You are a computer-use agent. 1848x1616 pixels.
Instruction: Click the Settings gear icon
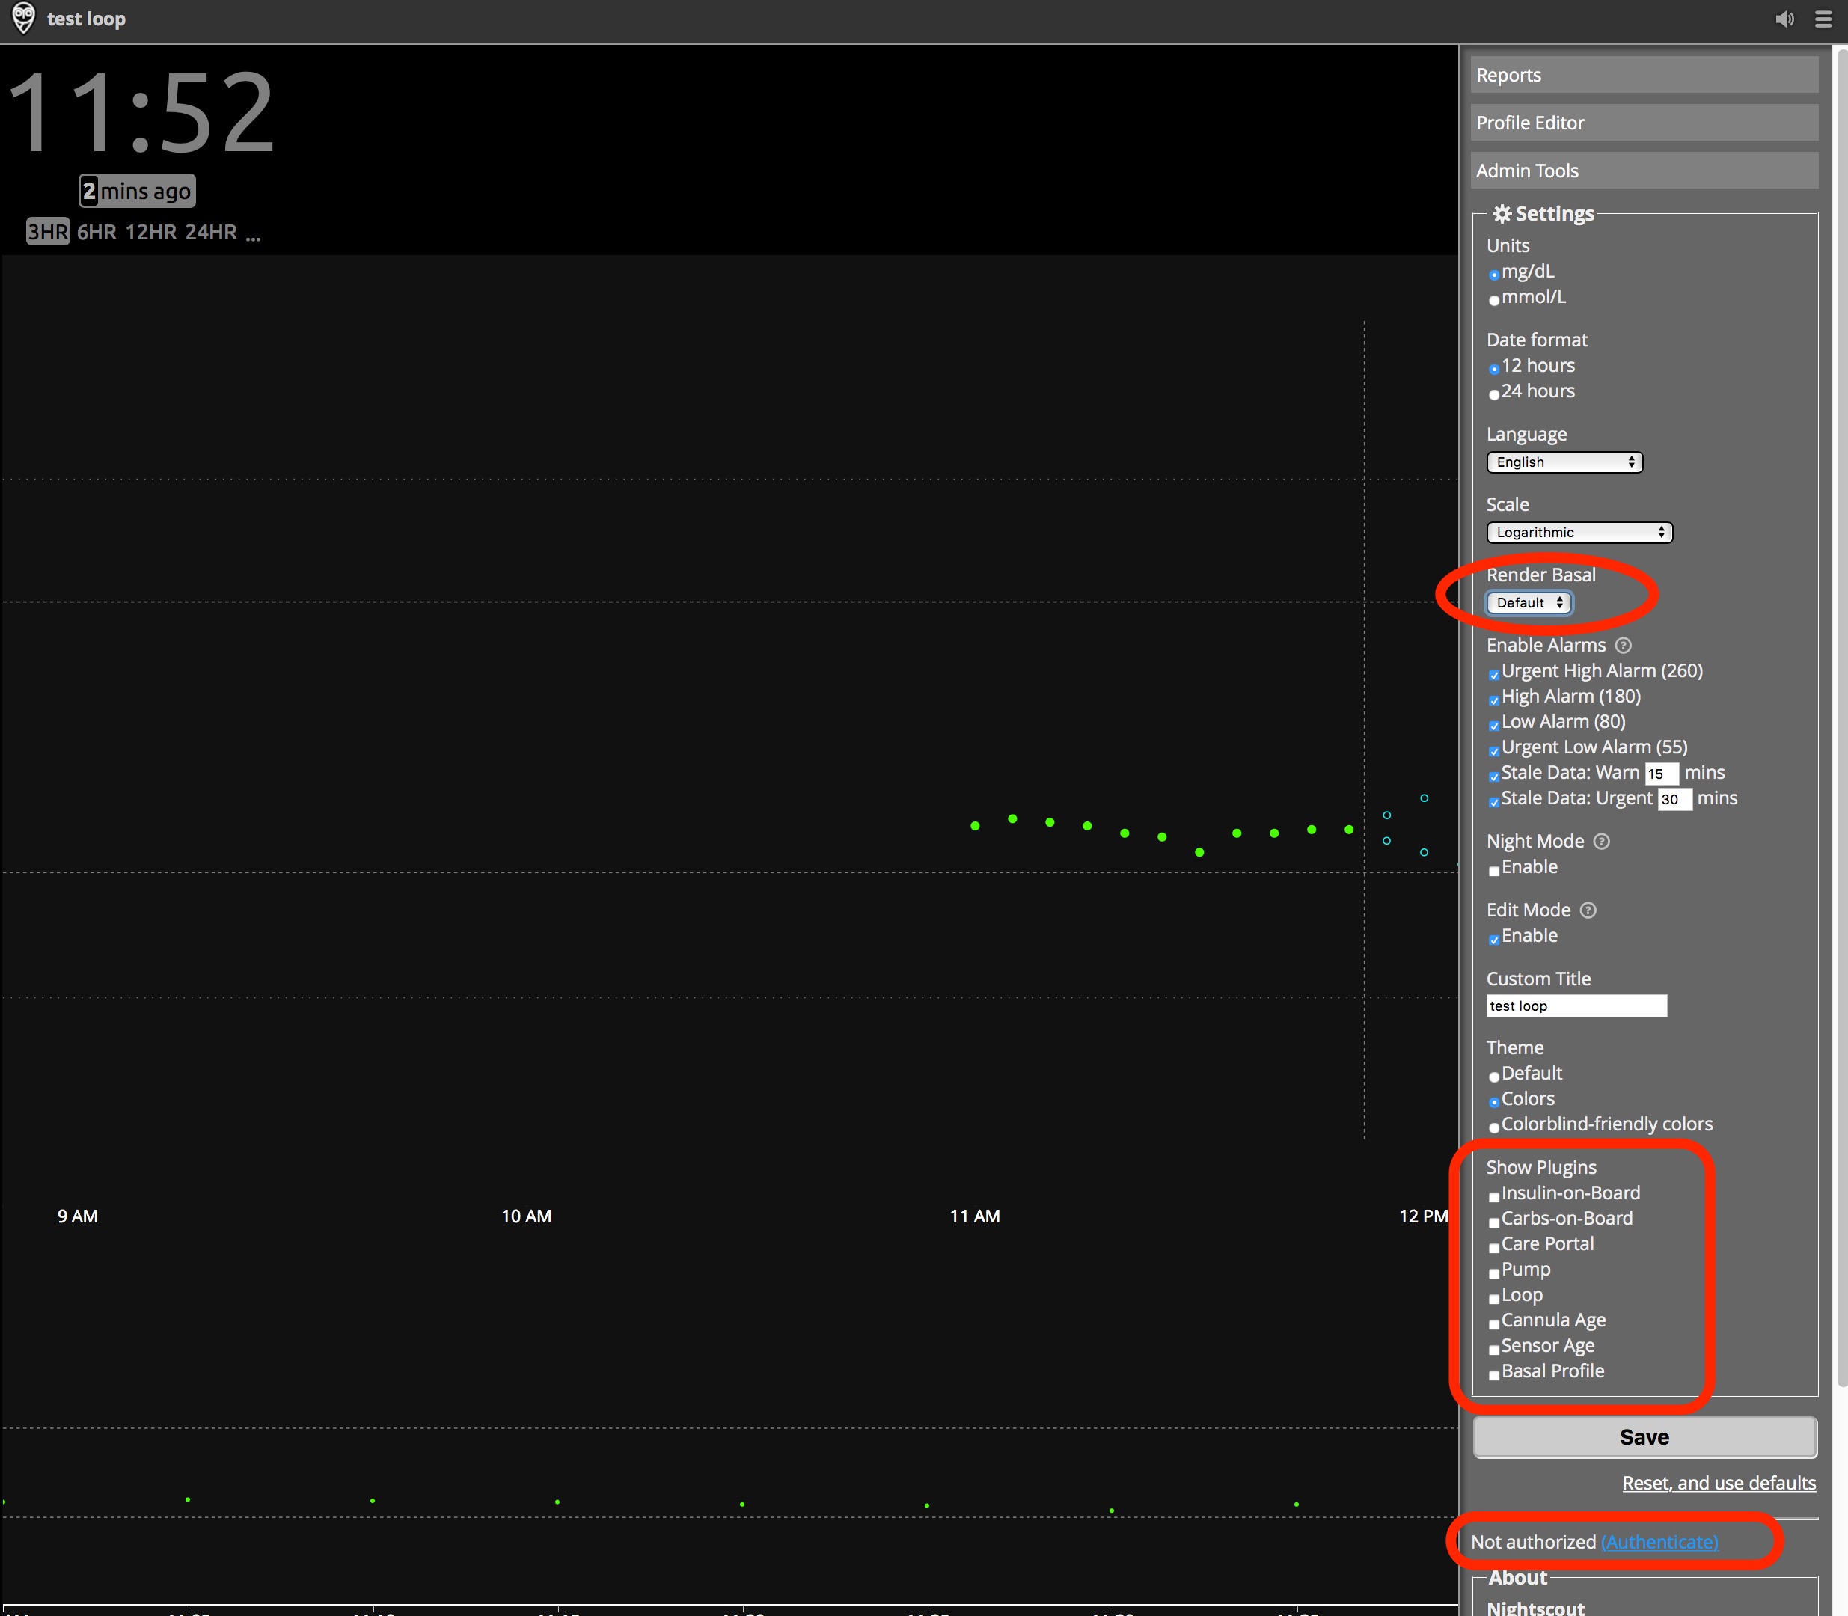pos(1502,214)
